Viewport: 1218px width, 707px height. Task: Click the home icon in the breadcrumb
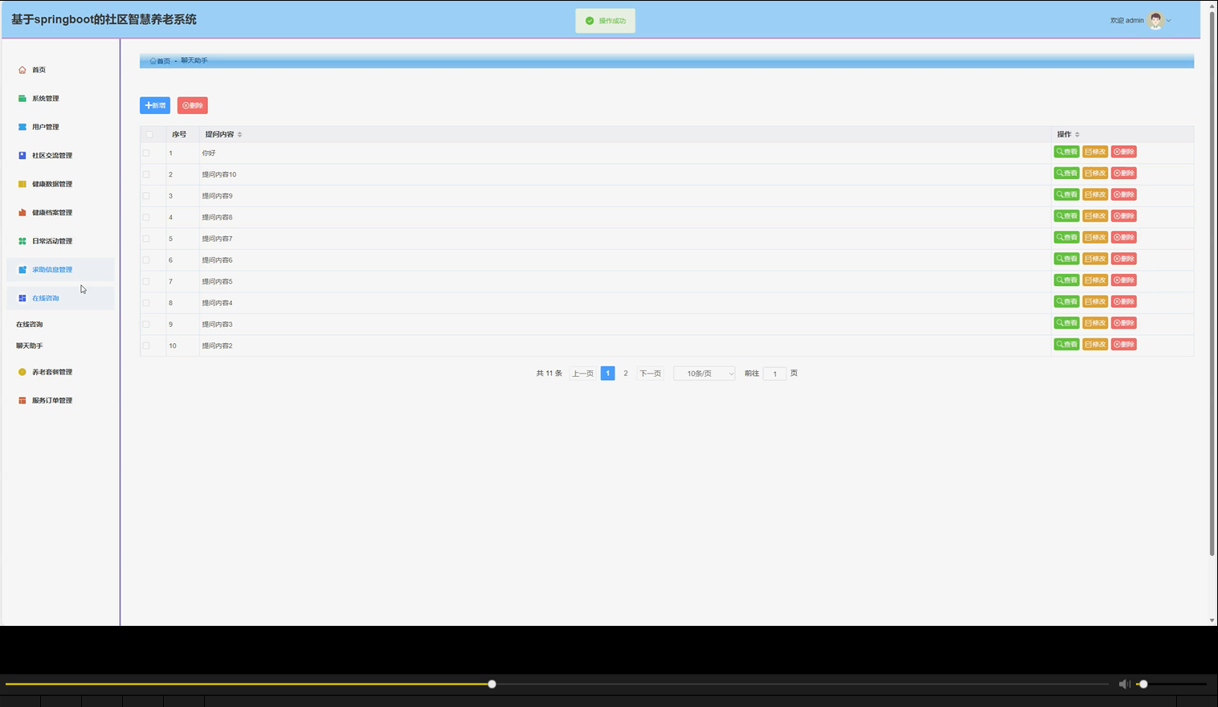pyautogui.click(x=153, y=61)
